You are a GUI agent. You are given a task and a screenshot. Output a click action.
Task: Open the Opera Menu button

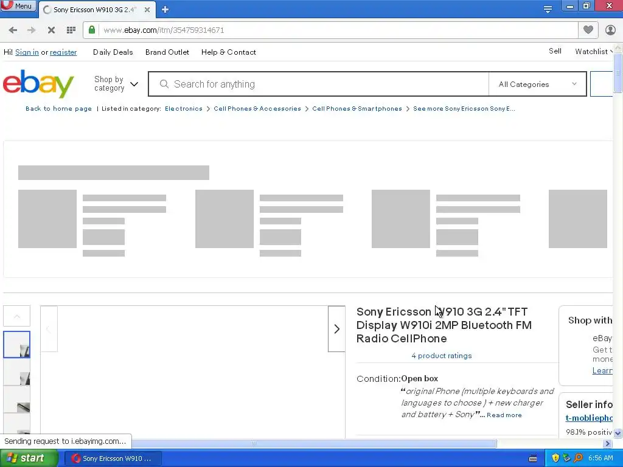(x=18, y=5)
